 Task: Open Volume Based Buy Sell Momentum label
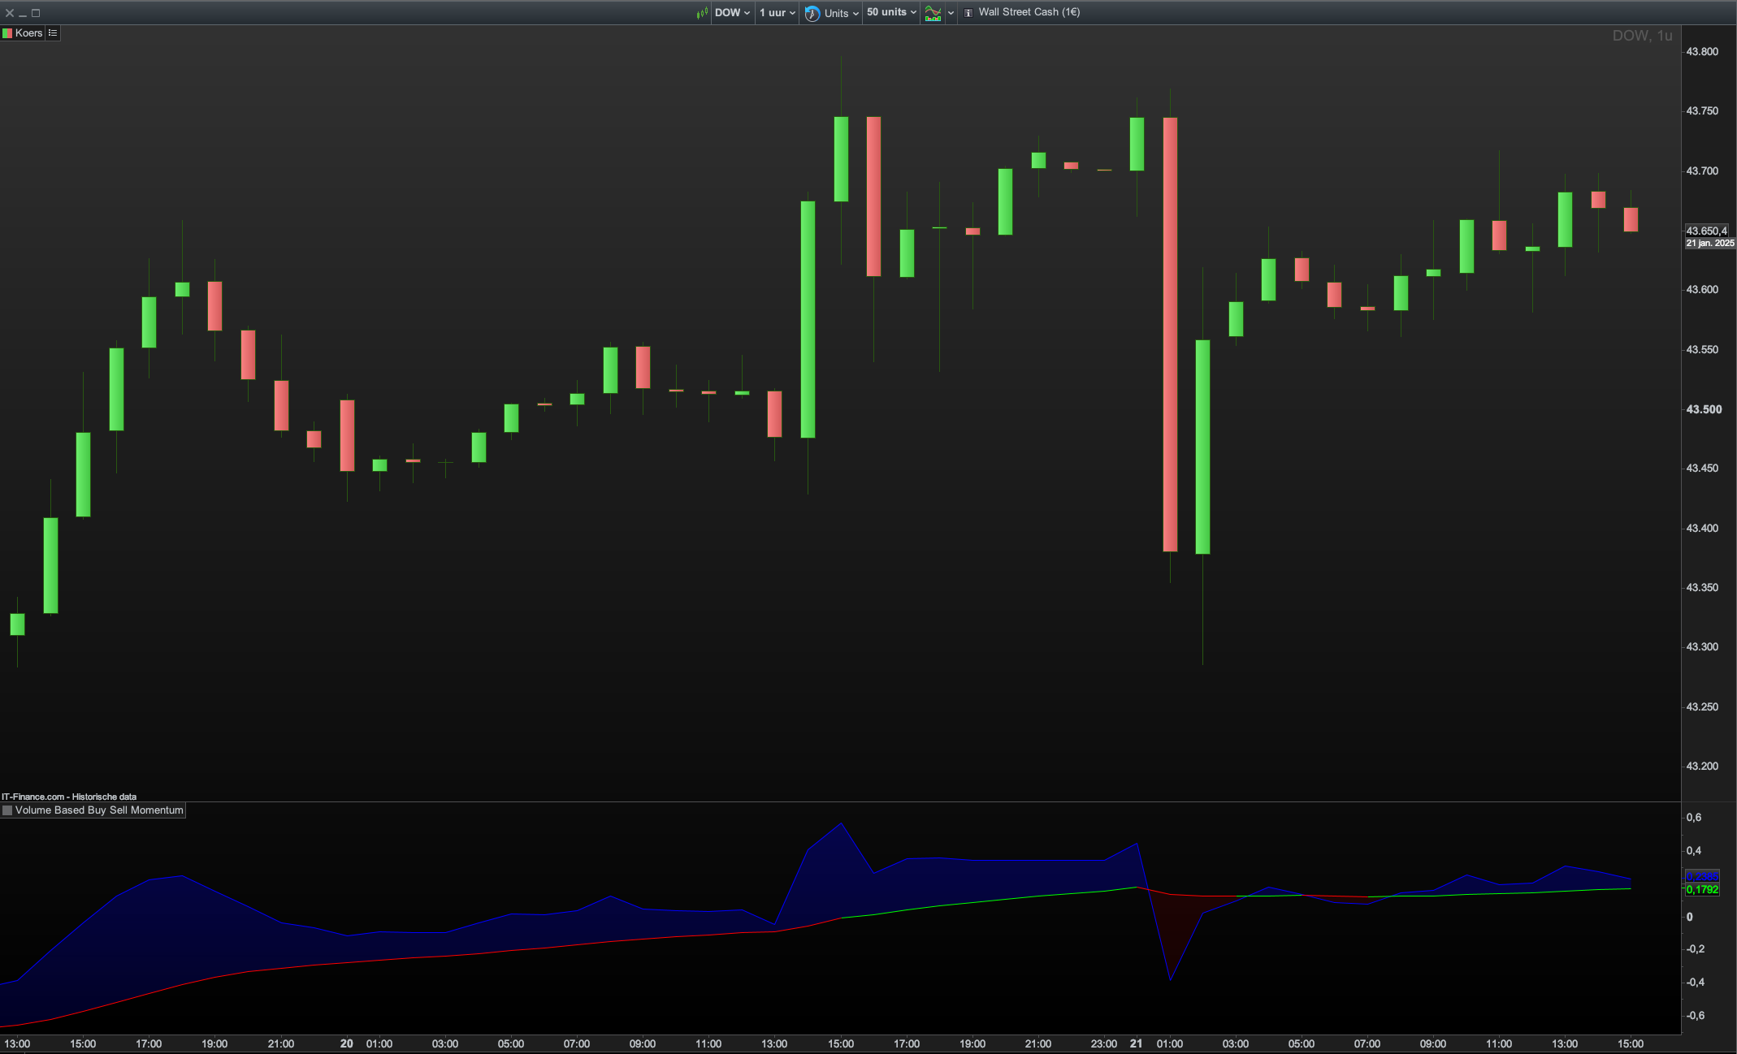[99, 810]
